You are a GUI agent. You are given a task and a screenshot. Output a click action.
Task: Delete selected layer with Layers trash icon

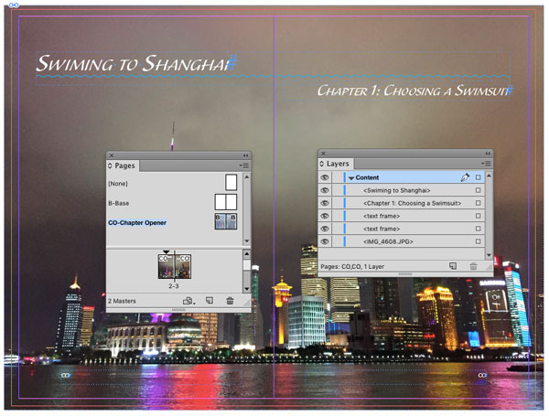473,266
